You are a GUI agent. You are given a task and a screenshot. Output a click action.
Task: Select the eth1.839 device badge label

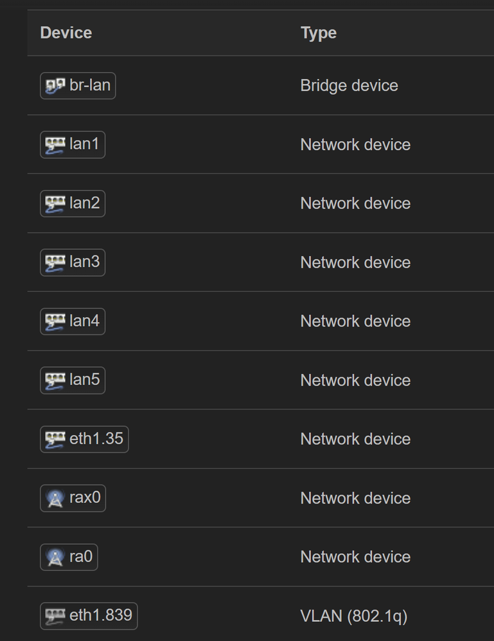coord(101,616)
